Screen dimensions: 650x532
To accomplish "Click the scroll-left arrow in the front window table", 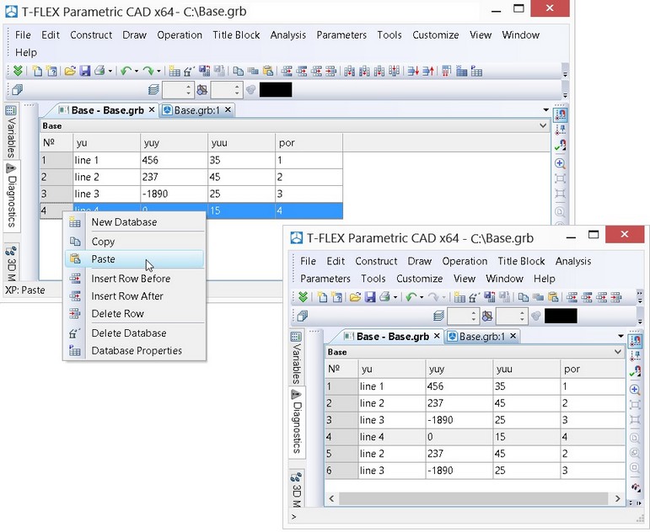I will (x=331, y=498).
